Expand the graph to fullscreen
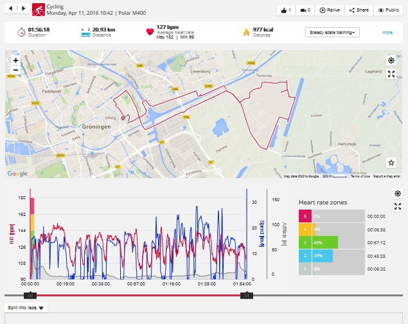Image resolution: width=408 pixels, height=324 pixels. tap(396, 206)
